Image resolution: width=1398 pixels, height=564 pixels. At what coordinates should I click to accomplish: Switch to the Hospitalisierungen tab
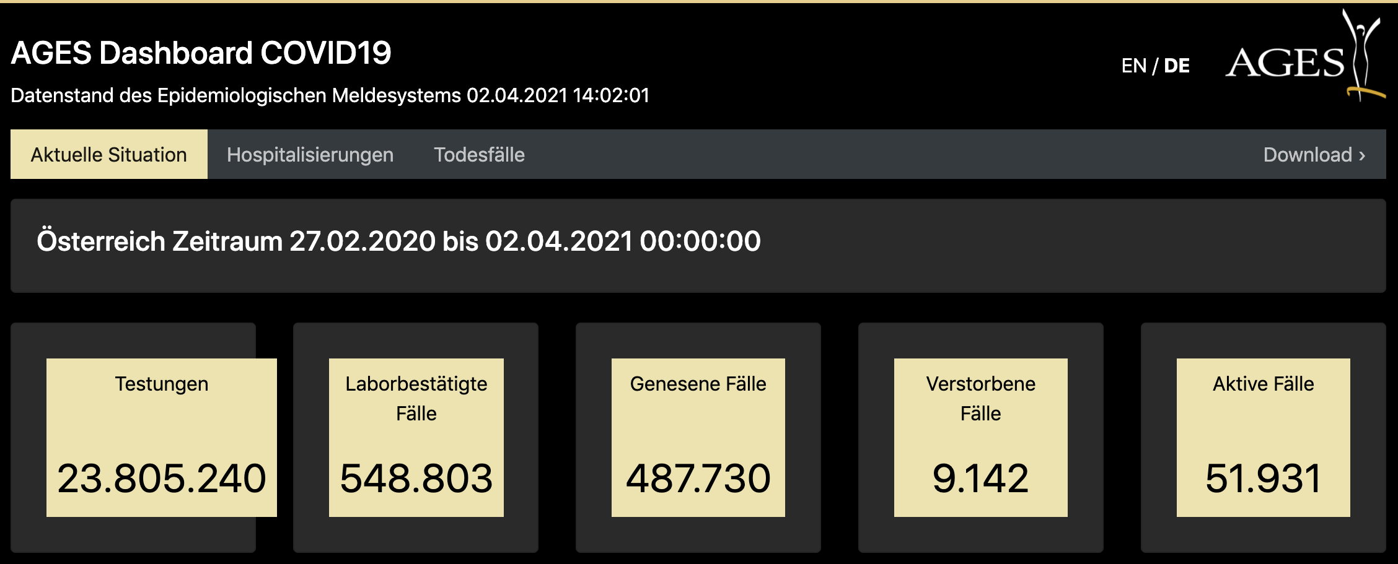coord(310,154)
